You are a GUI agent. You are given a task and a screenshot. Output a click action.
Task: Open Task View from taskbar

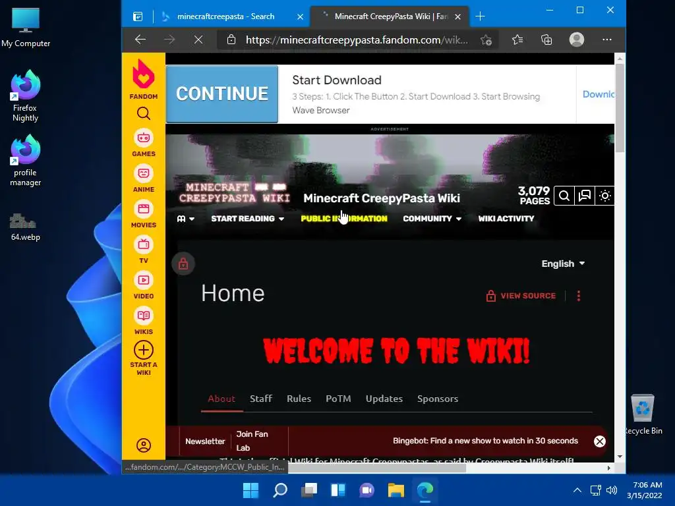[x=308, y=490]
